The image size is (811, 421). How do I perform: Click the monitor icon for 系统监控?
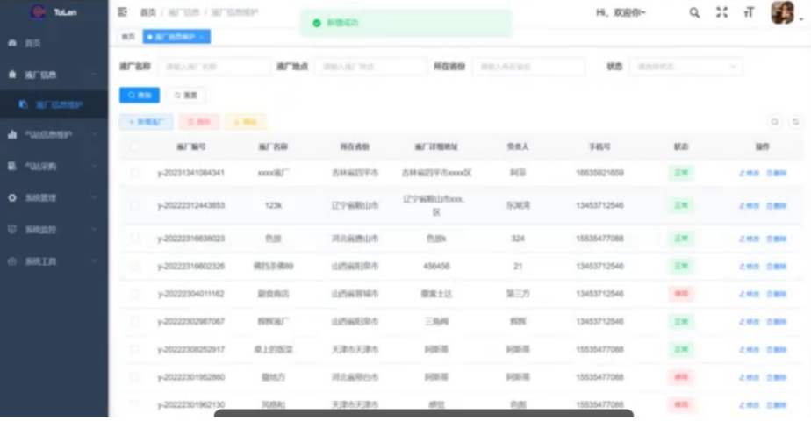tap(12, 229)
